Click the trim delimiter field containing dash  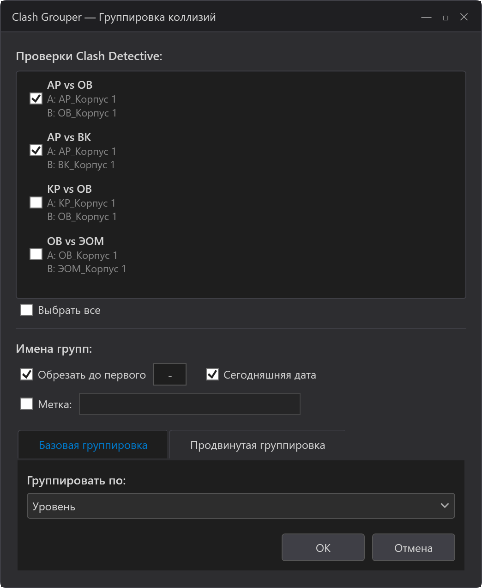(170, 374)
